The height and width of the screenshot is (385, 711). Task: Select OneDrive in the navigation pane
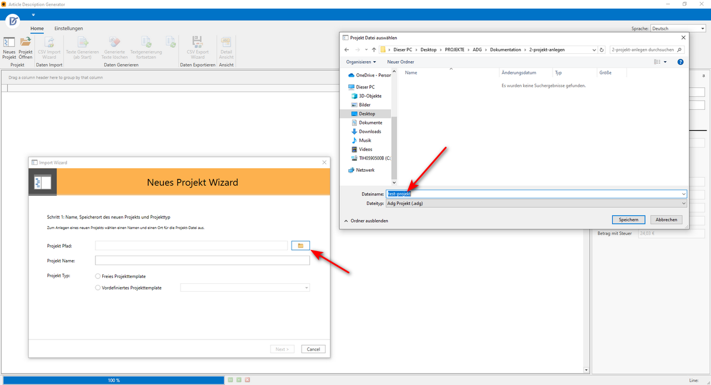tap(369, 75)
